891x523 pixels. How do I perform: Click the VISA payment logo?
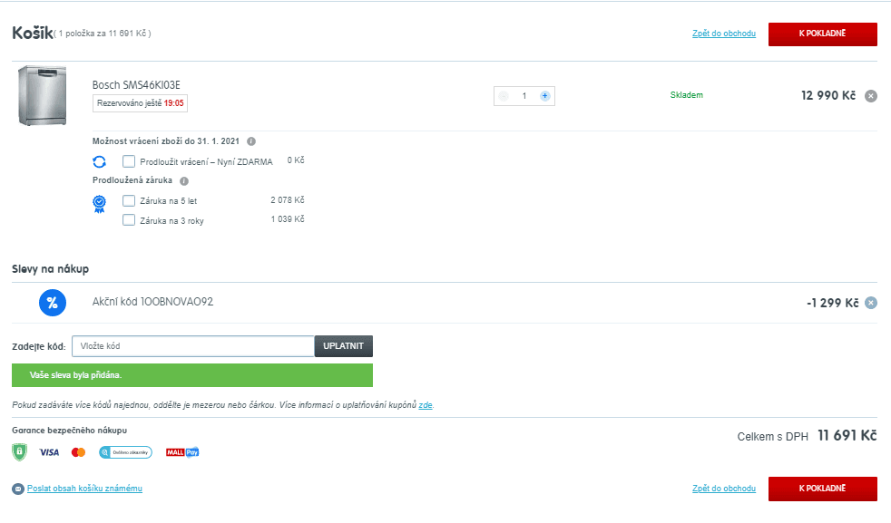49,452
